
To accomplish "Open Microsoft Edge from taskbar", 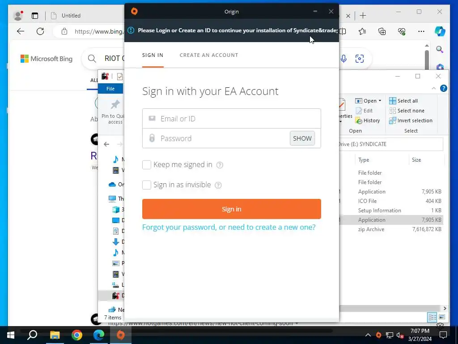I will (99, 335).
